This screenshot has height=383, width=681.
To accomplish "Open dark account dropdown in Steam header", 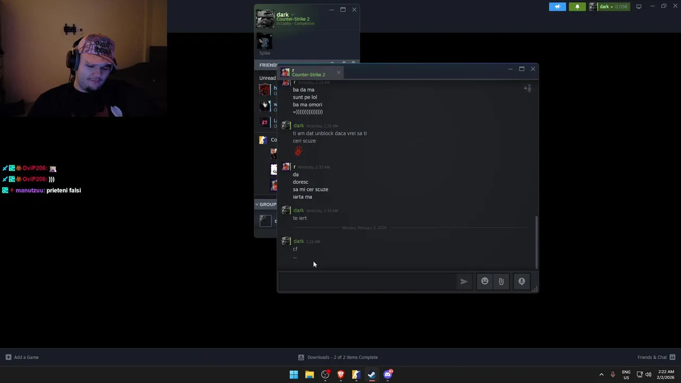I will (609, 6).
